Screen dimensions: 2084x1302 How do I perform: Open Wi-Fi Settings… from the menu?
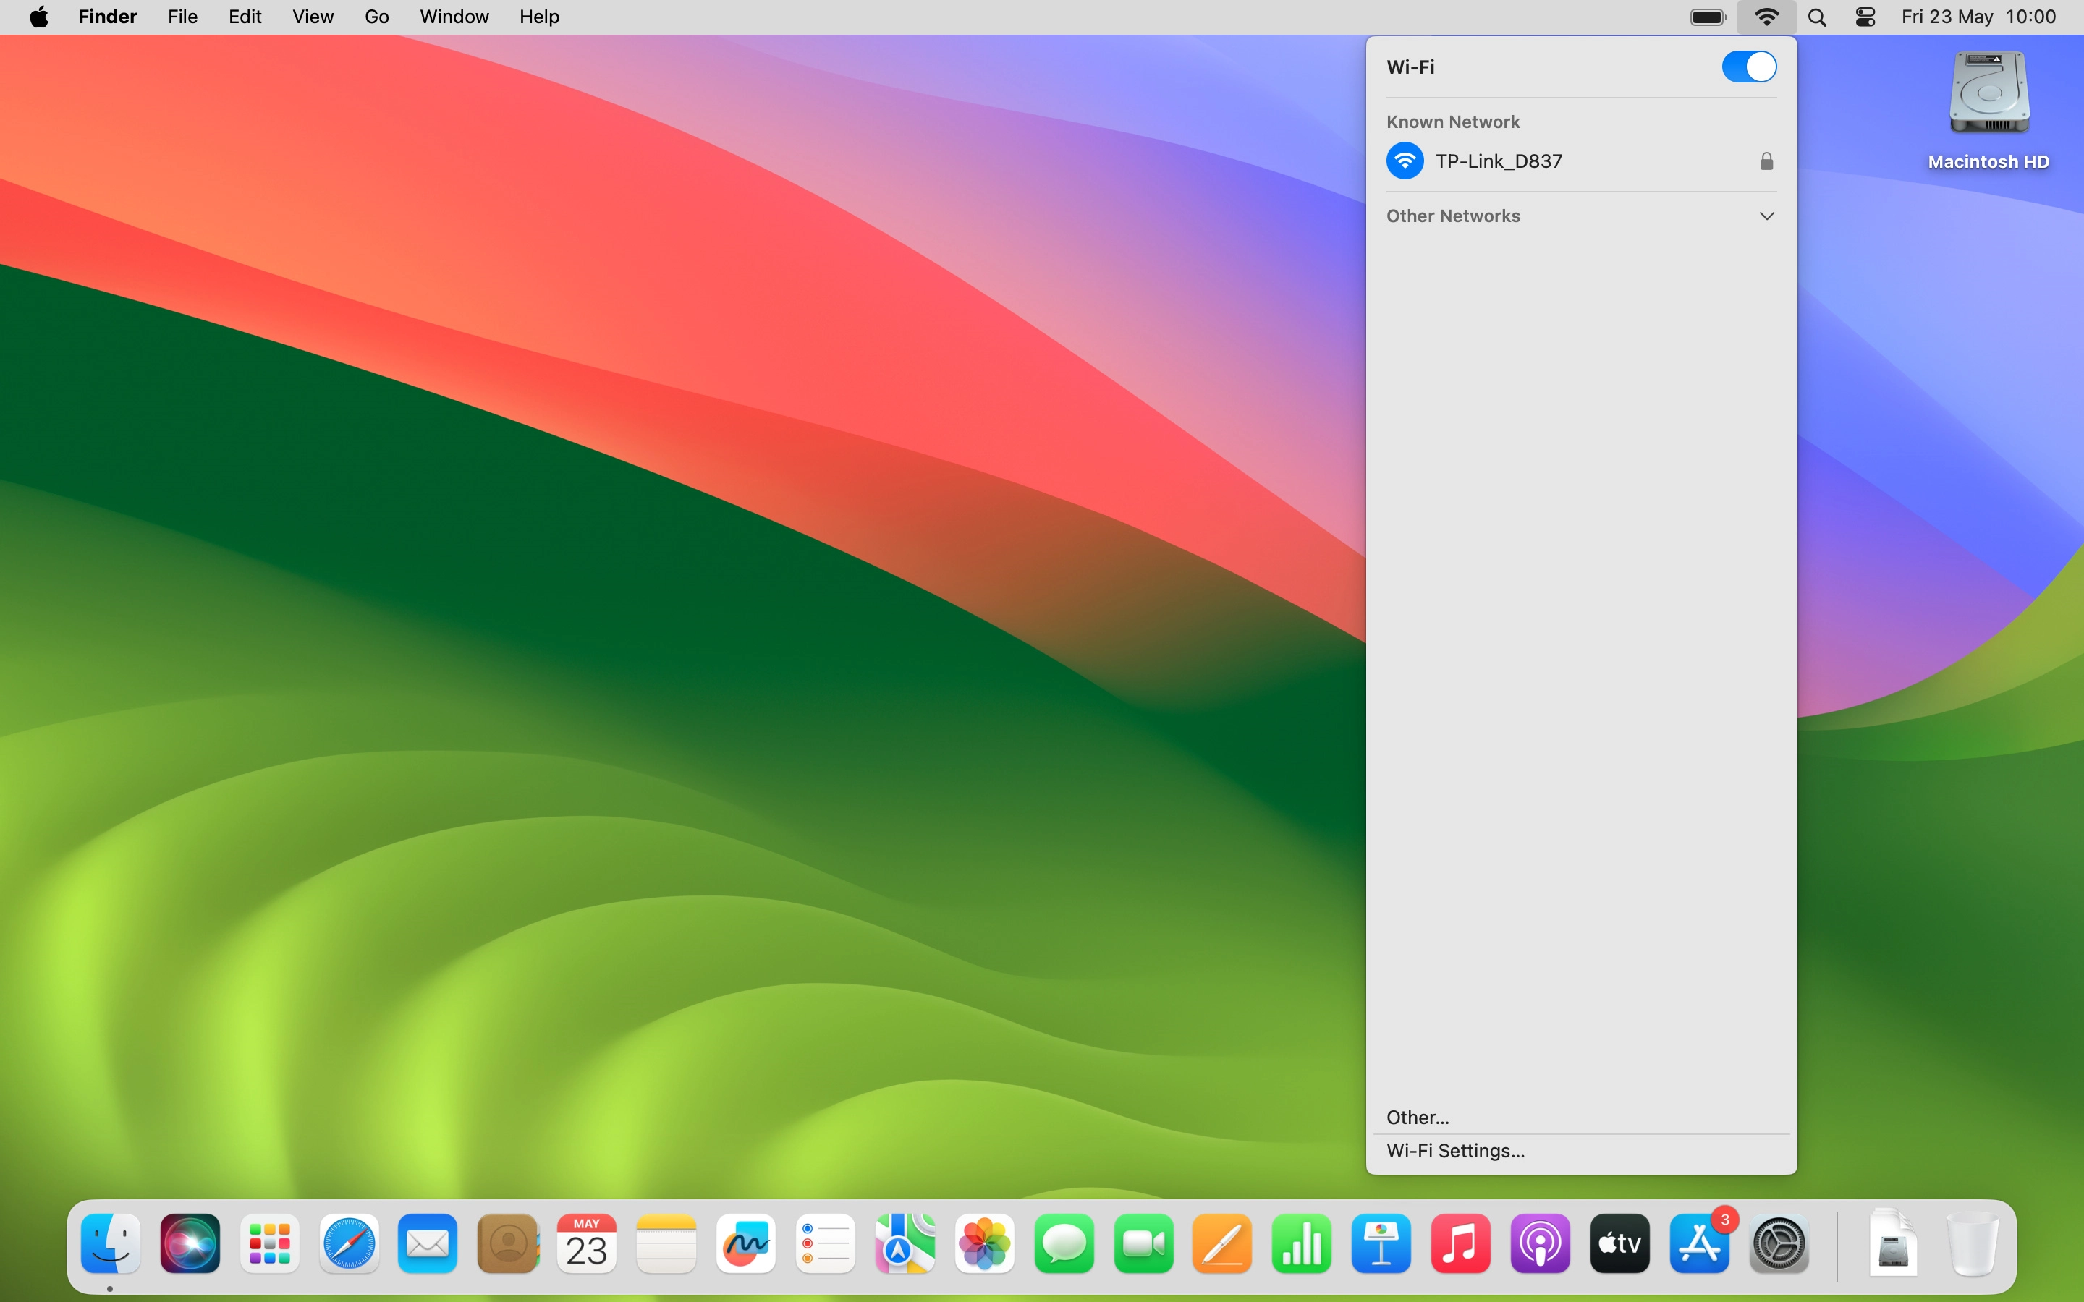tap(1455, 1150)
